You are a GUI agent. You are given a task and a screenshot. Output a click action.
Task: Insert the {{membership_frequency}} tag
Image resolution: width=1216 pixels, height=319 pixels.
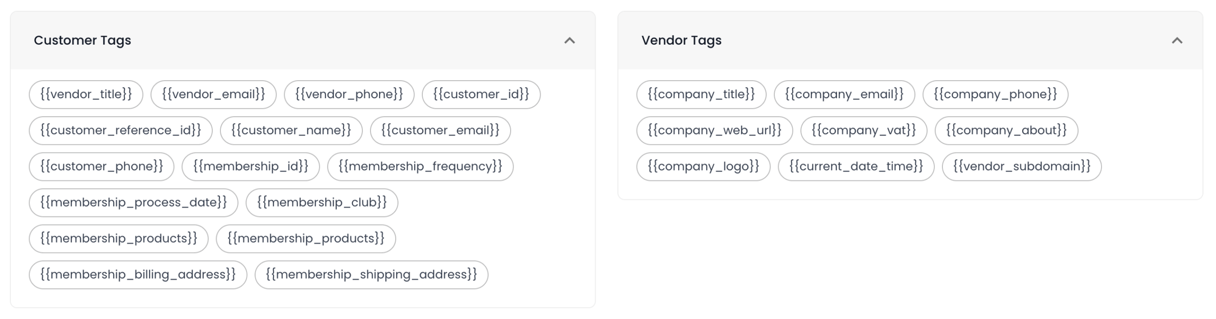[x=420, y=167]
